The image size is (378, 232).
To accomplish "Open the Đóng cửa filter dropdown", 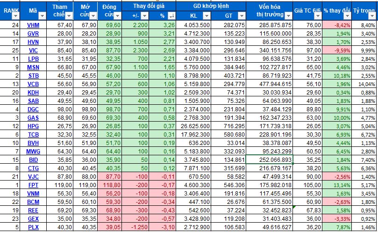I will 117,16.
